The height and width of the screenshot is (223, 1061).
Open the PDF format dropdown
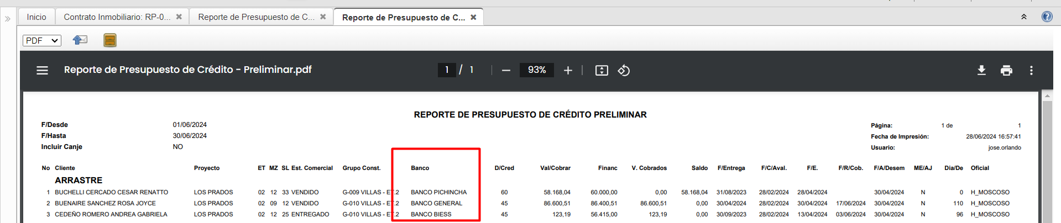coord(42,40)
